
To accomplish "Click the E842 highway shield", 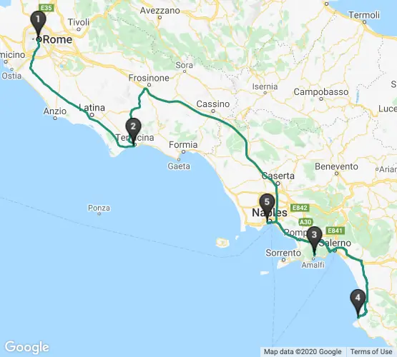I will [x=300, y=208].
